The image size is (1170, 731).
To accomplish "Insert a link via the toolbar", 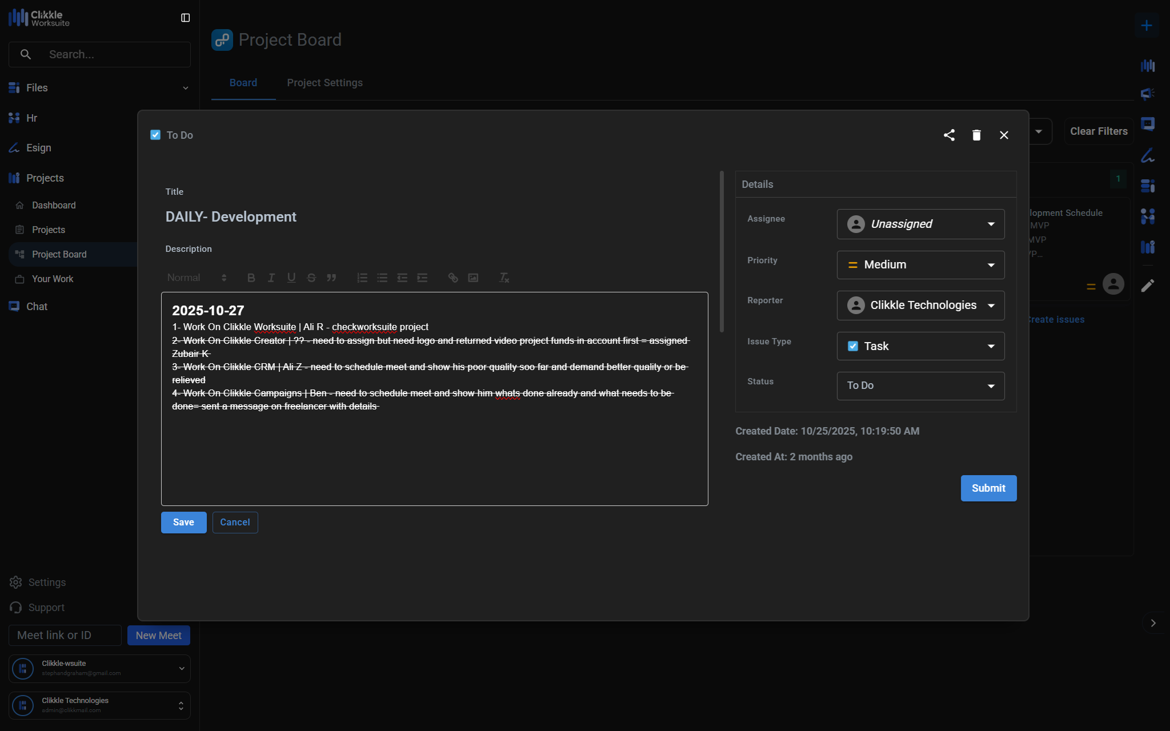I will [x=453, y=278].
